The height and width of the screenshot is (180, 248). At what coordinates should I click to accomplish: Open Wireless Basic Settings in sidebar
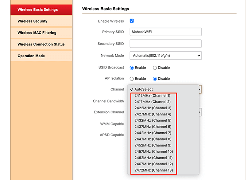tap(38, 9)
